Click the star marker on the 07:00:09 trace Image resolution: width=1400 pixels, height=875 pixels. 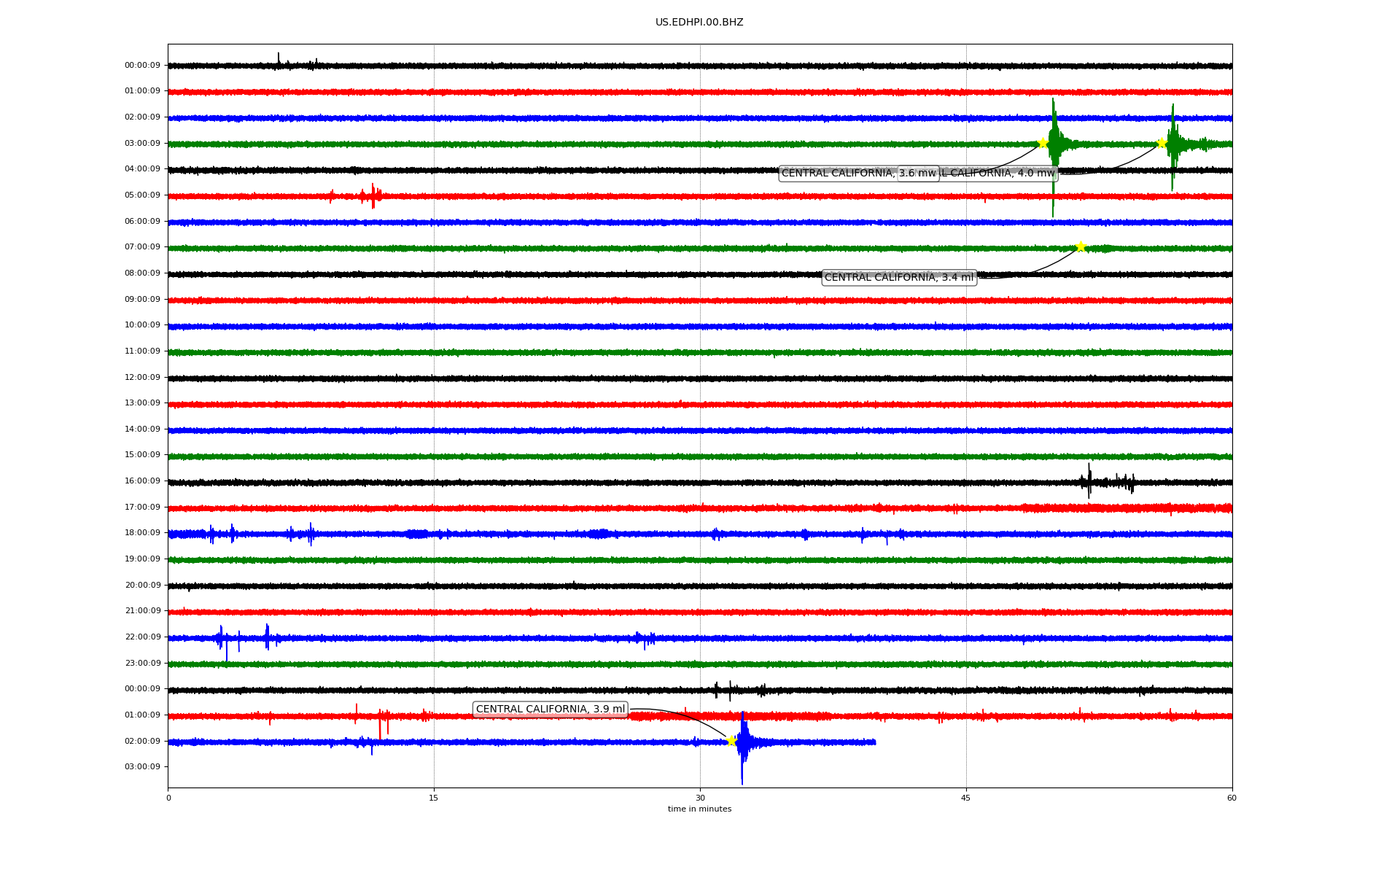coord(1081,246)
